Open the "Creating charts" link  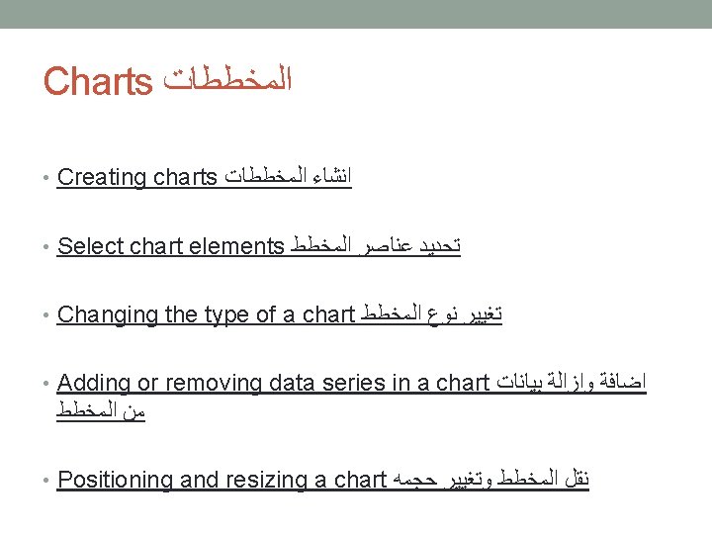click(x=137, y=177)
